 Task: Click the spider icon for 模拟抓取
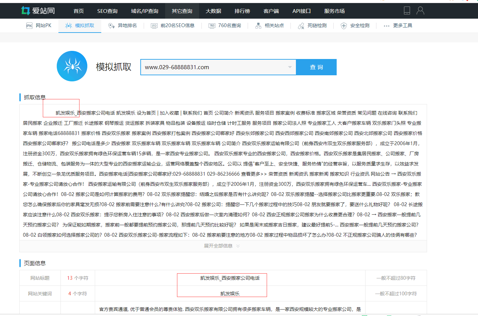click(68, 26)
